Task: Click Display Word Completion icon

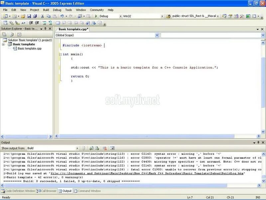Action: (x=23, y=23)
